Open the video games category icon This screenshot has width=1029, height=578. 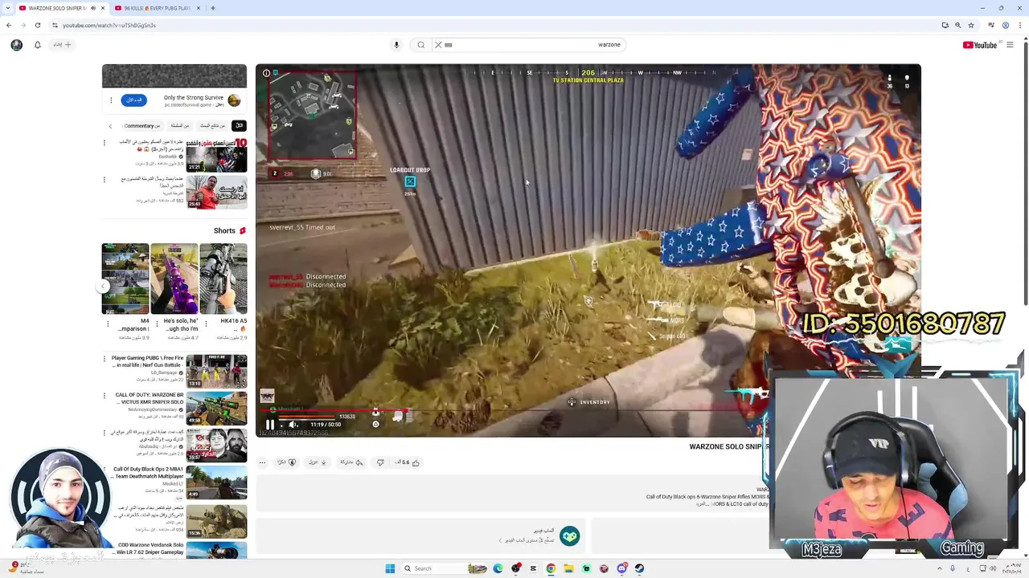point(569,536)
